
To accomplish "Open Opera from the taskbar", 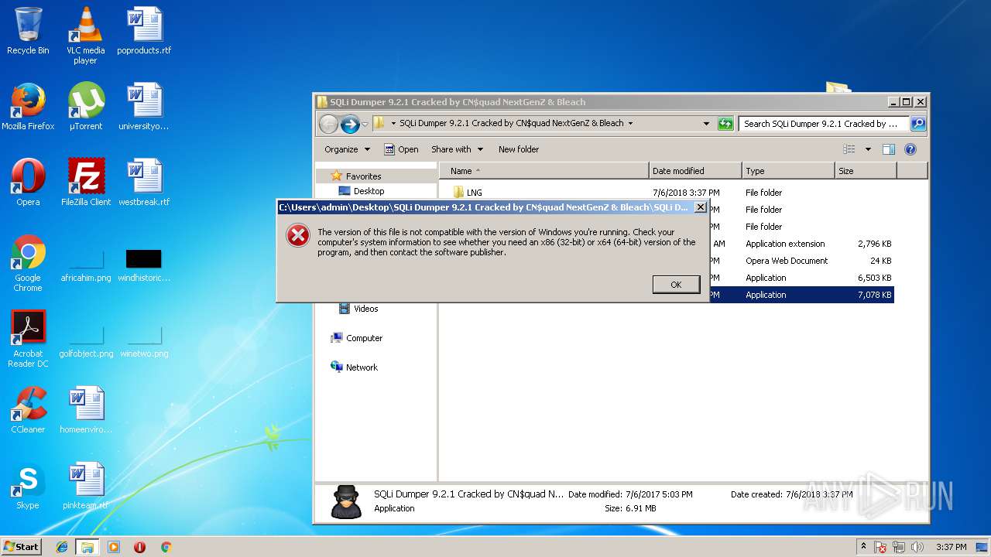I will coord(140,547).
